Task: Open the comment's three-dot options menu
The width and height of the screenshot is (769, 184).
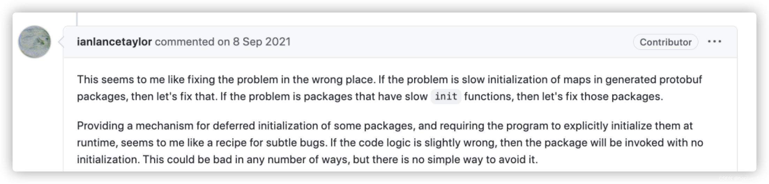Action: coord(714,42)
